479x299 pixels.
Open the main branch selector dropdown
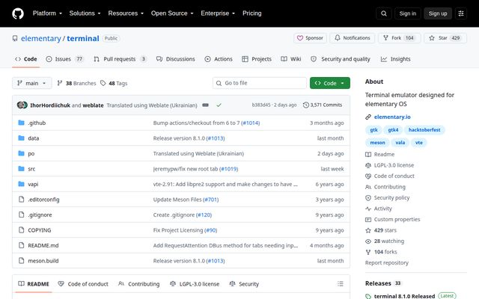[x=31, y=83]
